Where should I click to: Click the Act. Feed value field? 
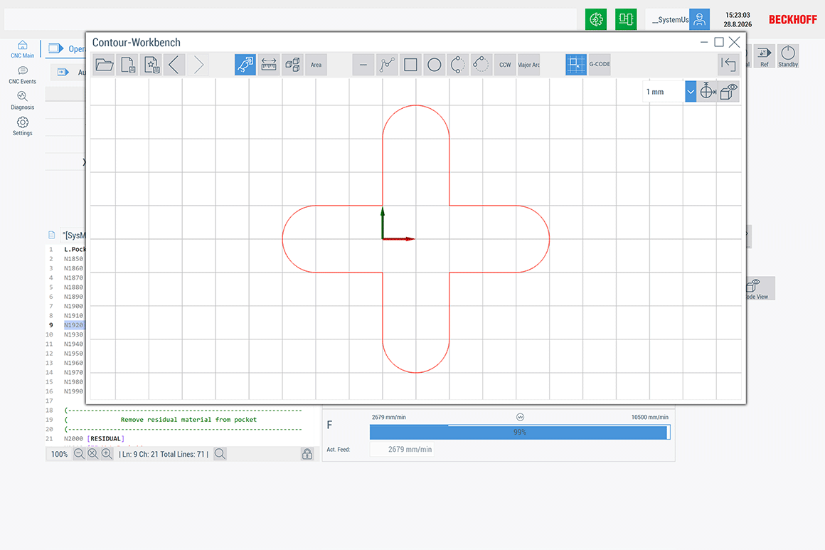pyautogui.click(x=402, y=450)
